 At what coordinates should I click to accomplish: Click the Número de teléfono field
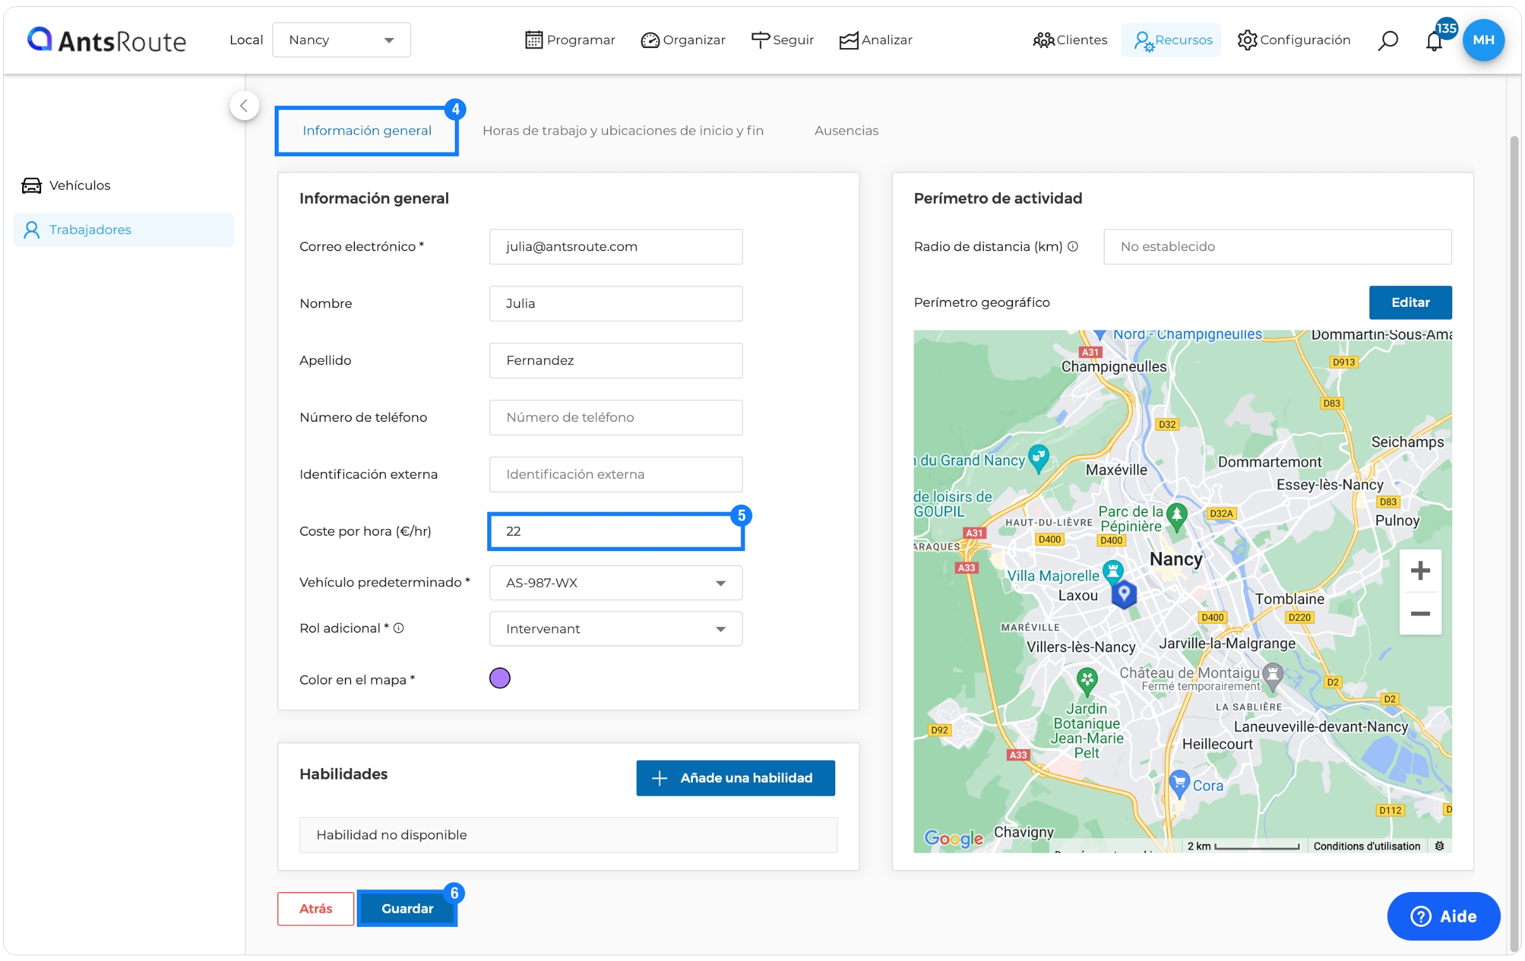[x=616, y=418]
